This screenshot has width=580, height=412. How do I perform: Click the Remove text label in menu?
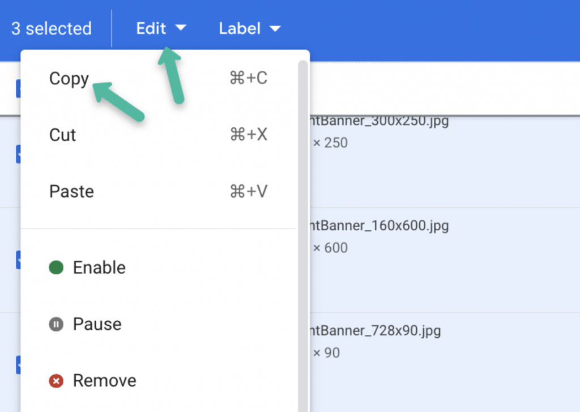pos(104,381)
